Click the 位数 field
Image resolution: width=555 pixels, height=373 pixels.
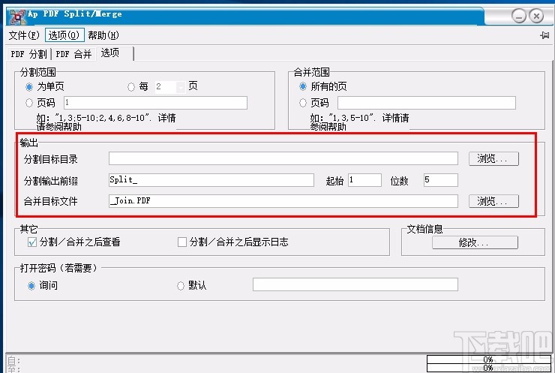click(441, 180)
